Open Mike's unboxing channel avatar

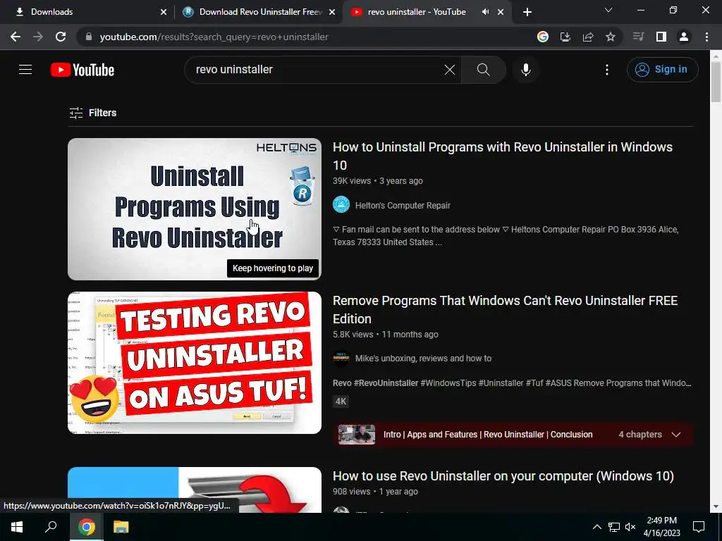pyautogui.click(x=341, y=358)
